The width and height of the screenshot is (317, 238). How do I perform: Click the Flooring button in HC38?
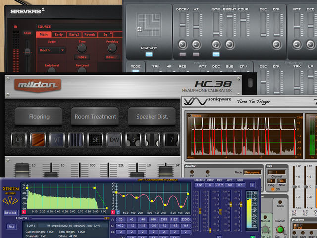[39, 117]
